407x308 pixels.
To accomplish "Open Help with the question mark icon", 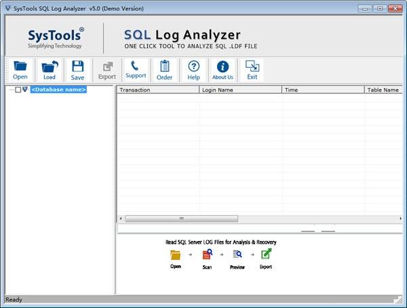I will 193,70.
